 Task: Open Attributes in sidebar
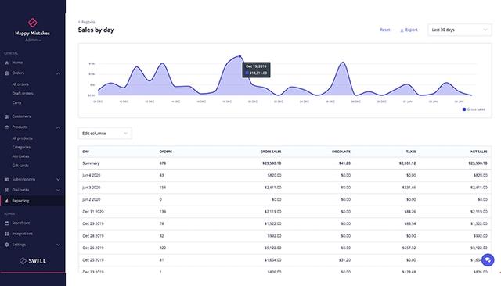[20, 156]
